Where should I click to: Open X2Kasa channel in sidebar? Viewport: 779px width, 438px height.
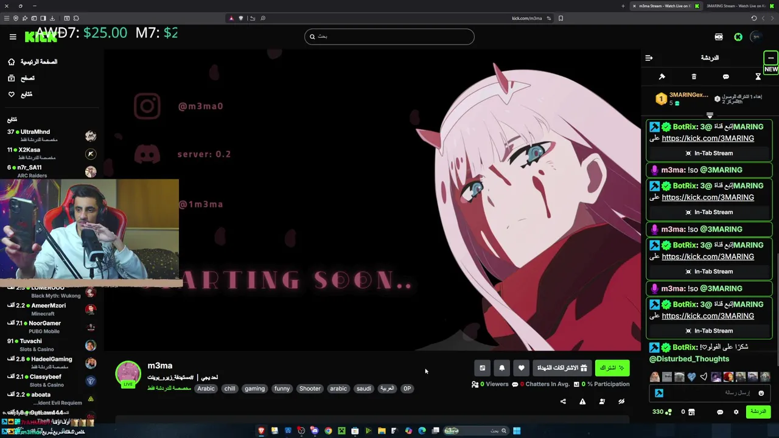pyautogui.click(x=51, y=153)
